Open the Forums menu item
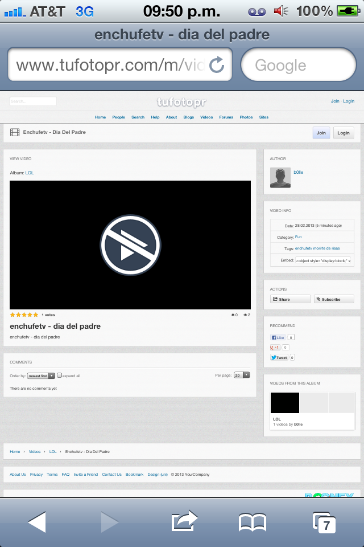This screenshot has width=364, height=547. click(226, 117)
